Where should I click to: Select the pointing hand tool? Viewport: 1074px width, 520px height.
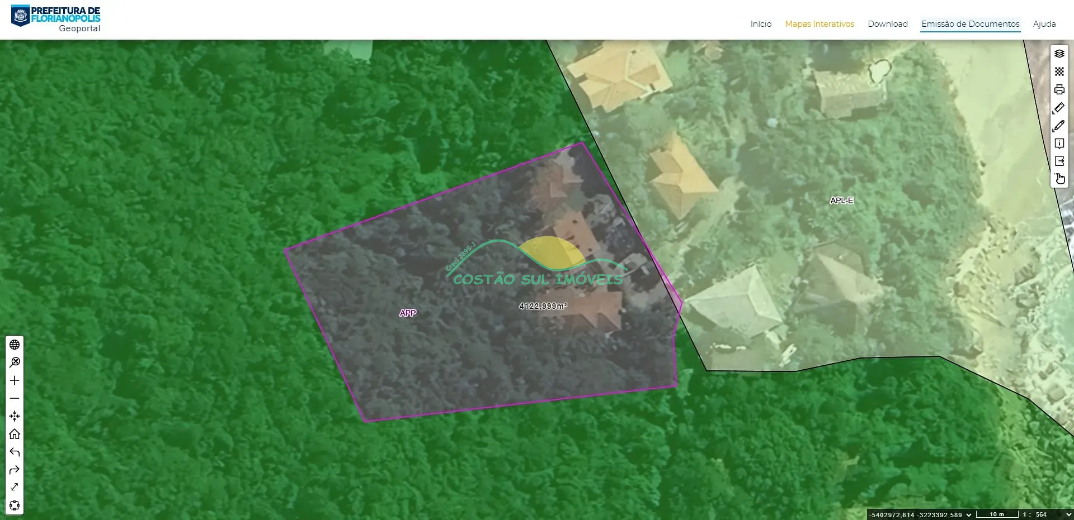pyautogui.click(x=1059, y=179)
